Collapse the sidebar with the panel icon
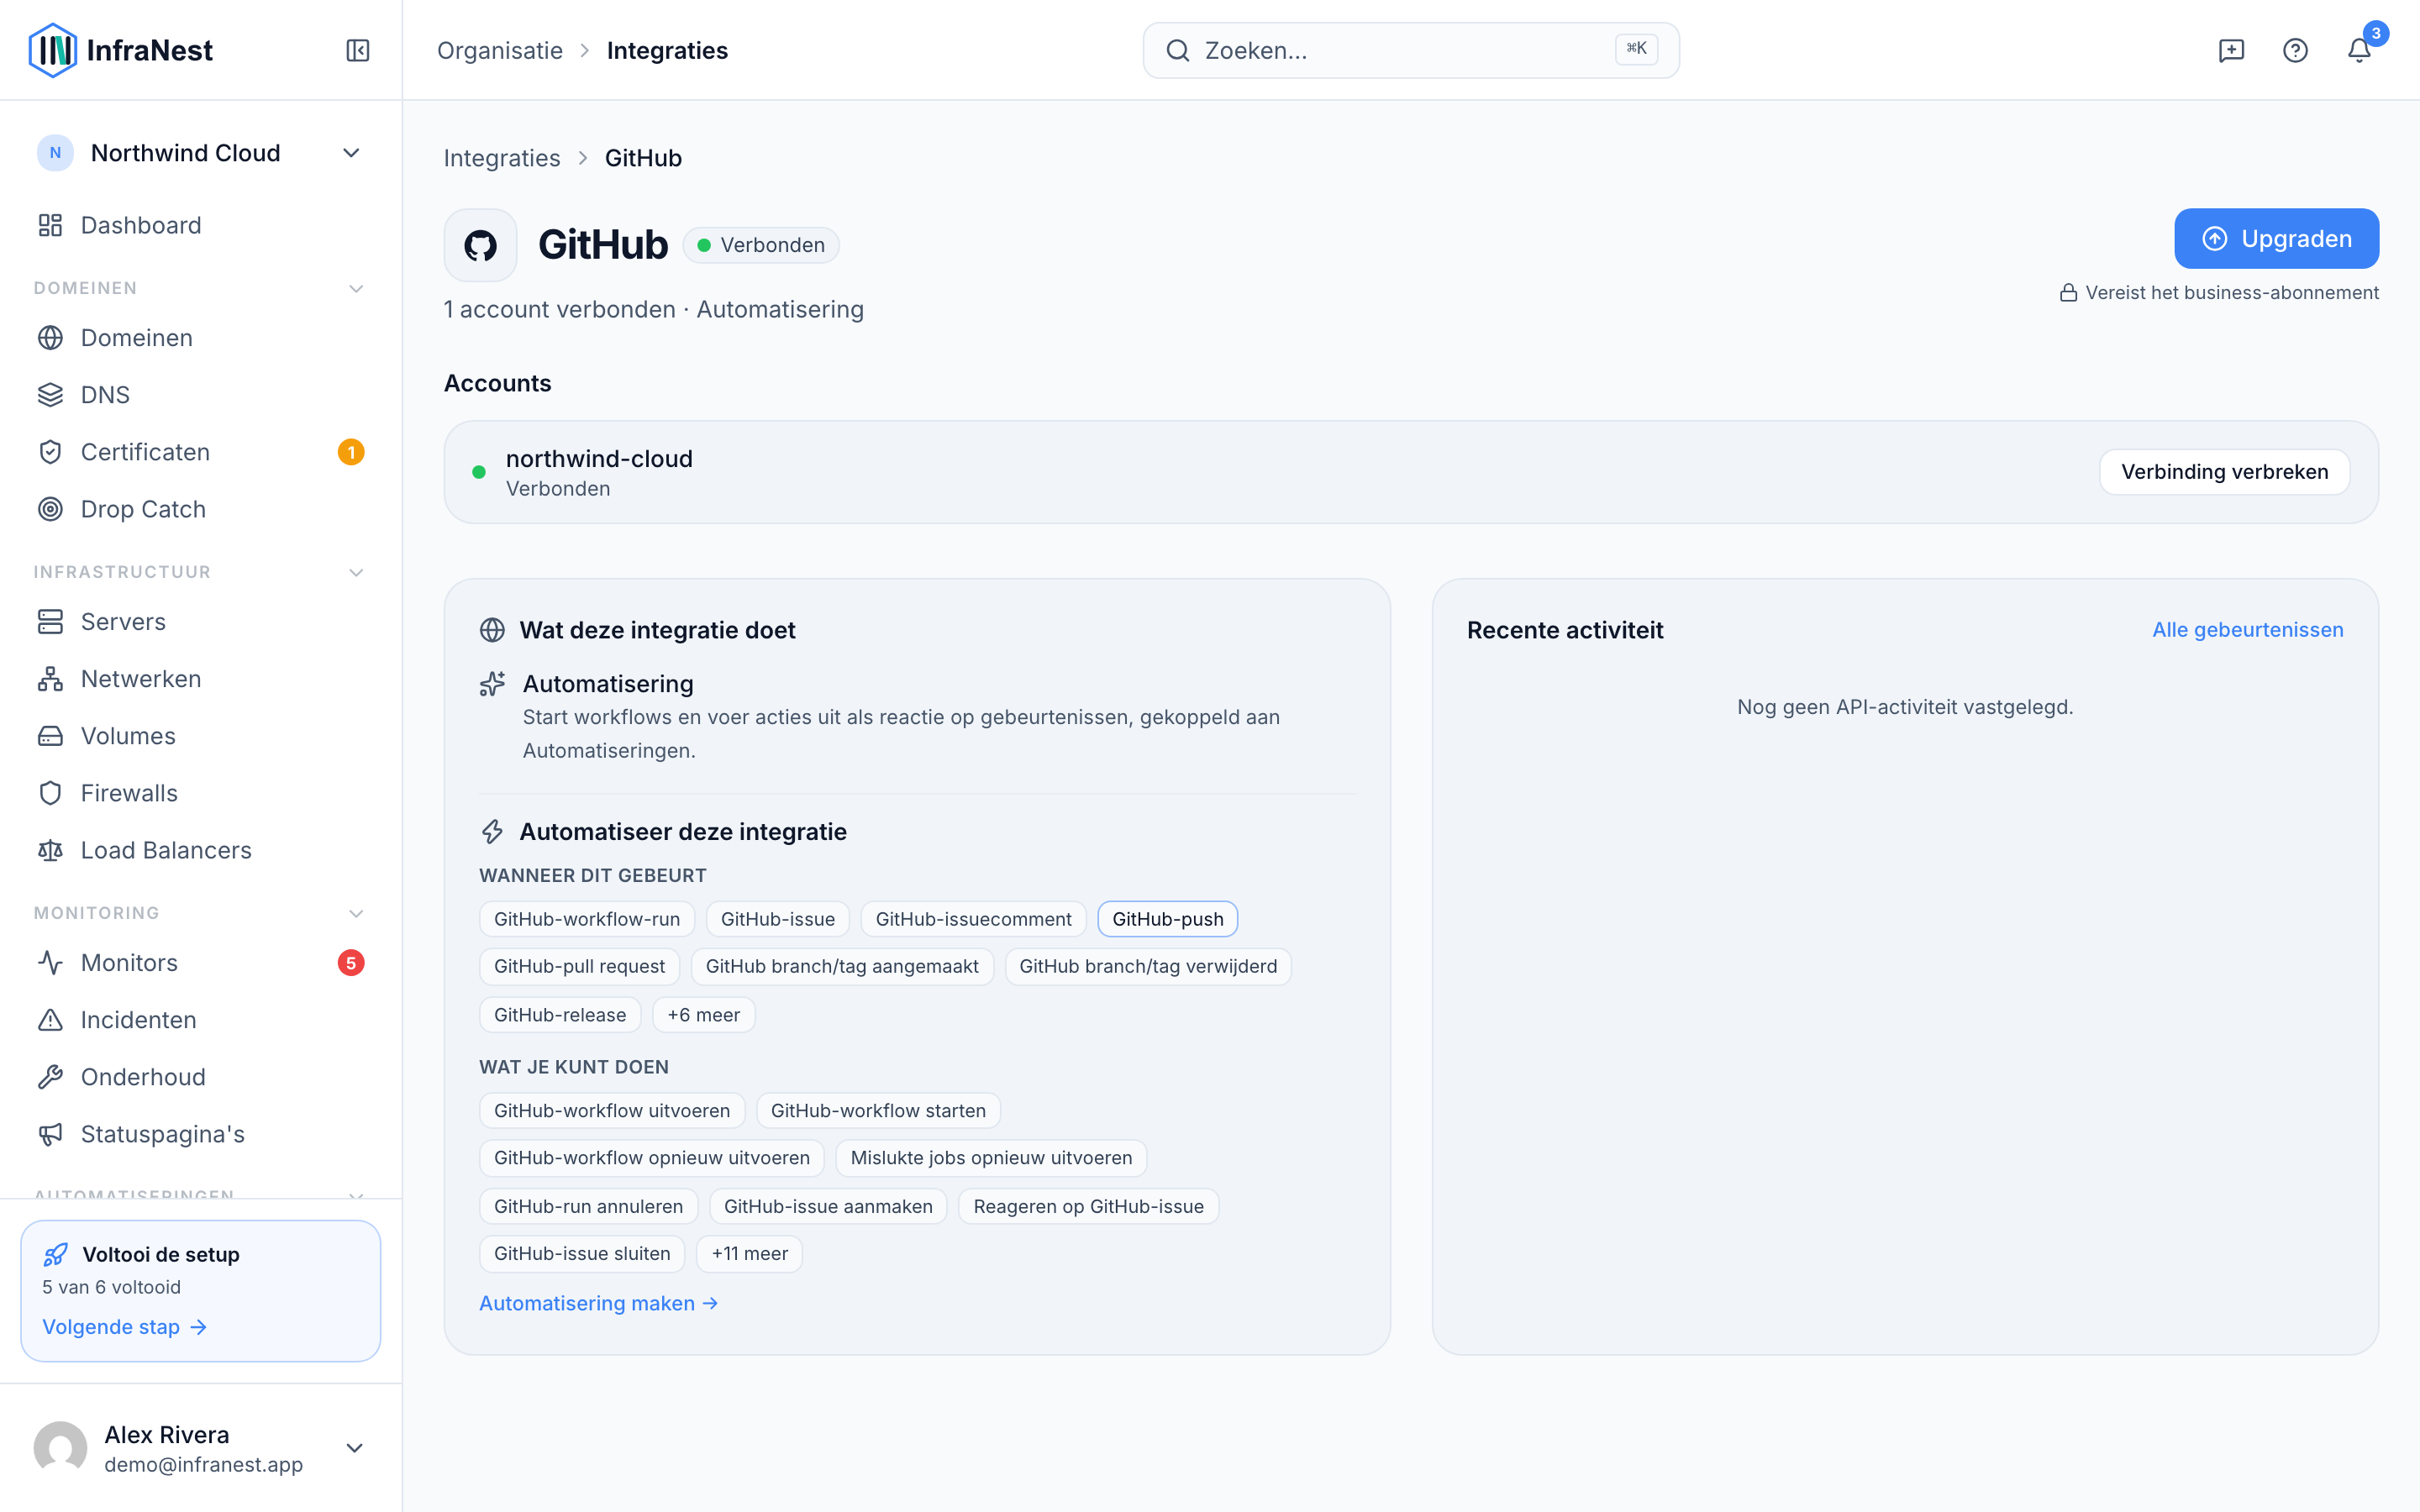This screenshot has height=1512, width=2420. (358, 50)
